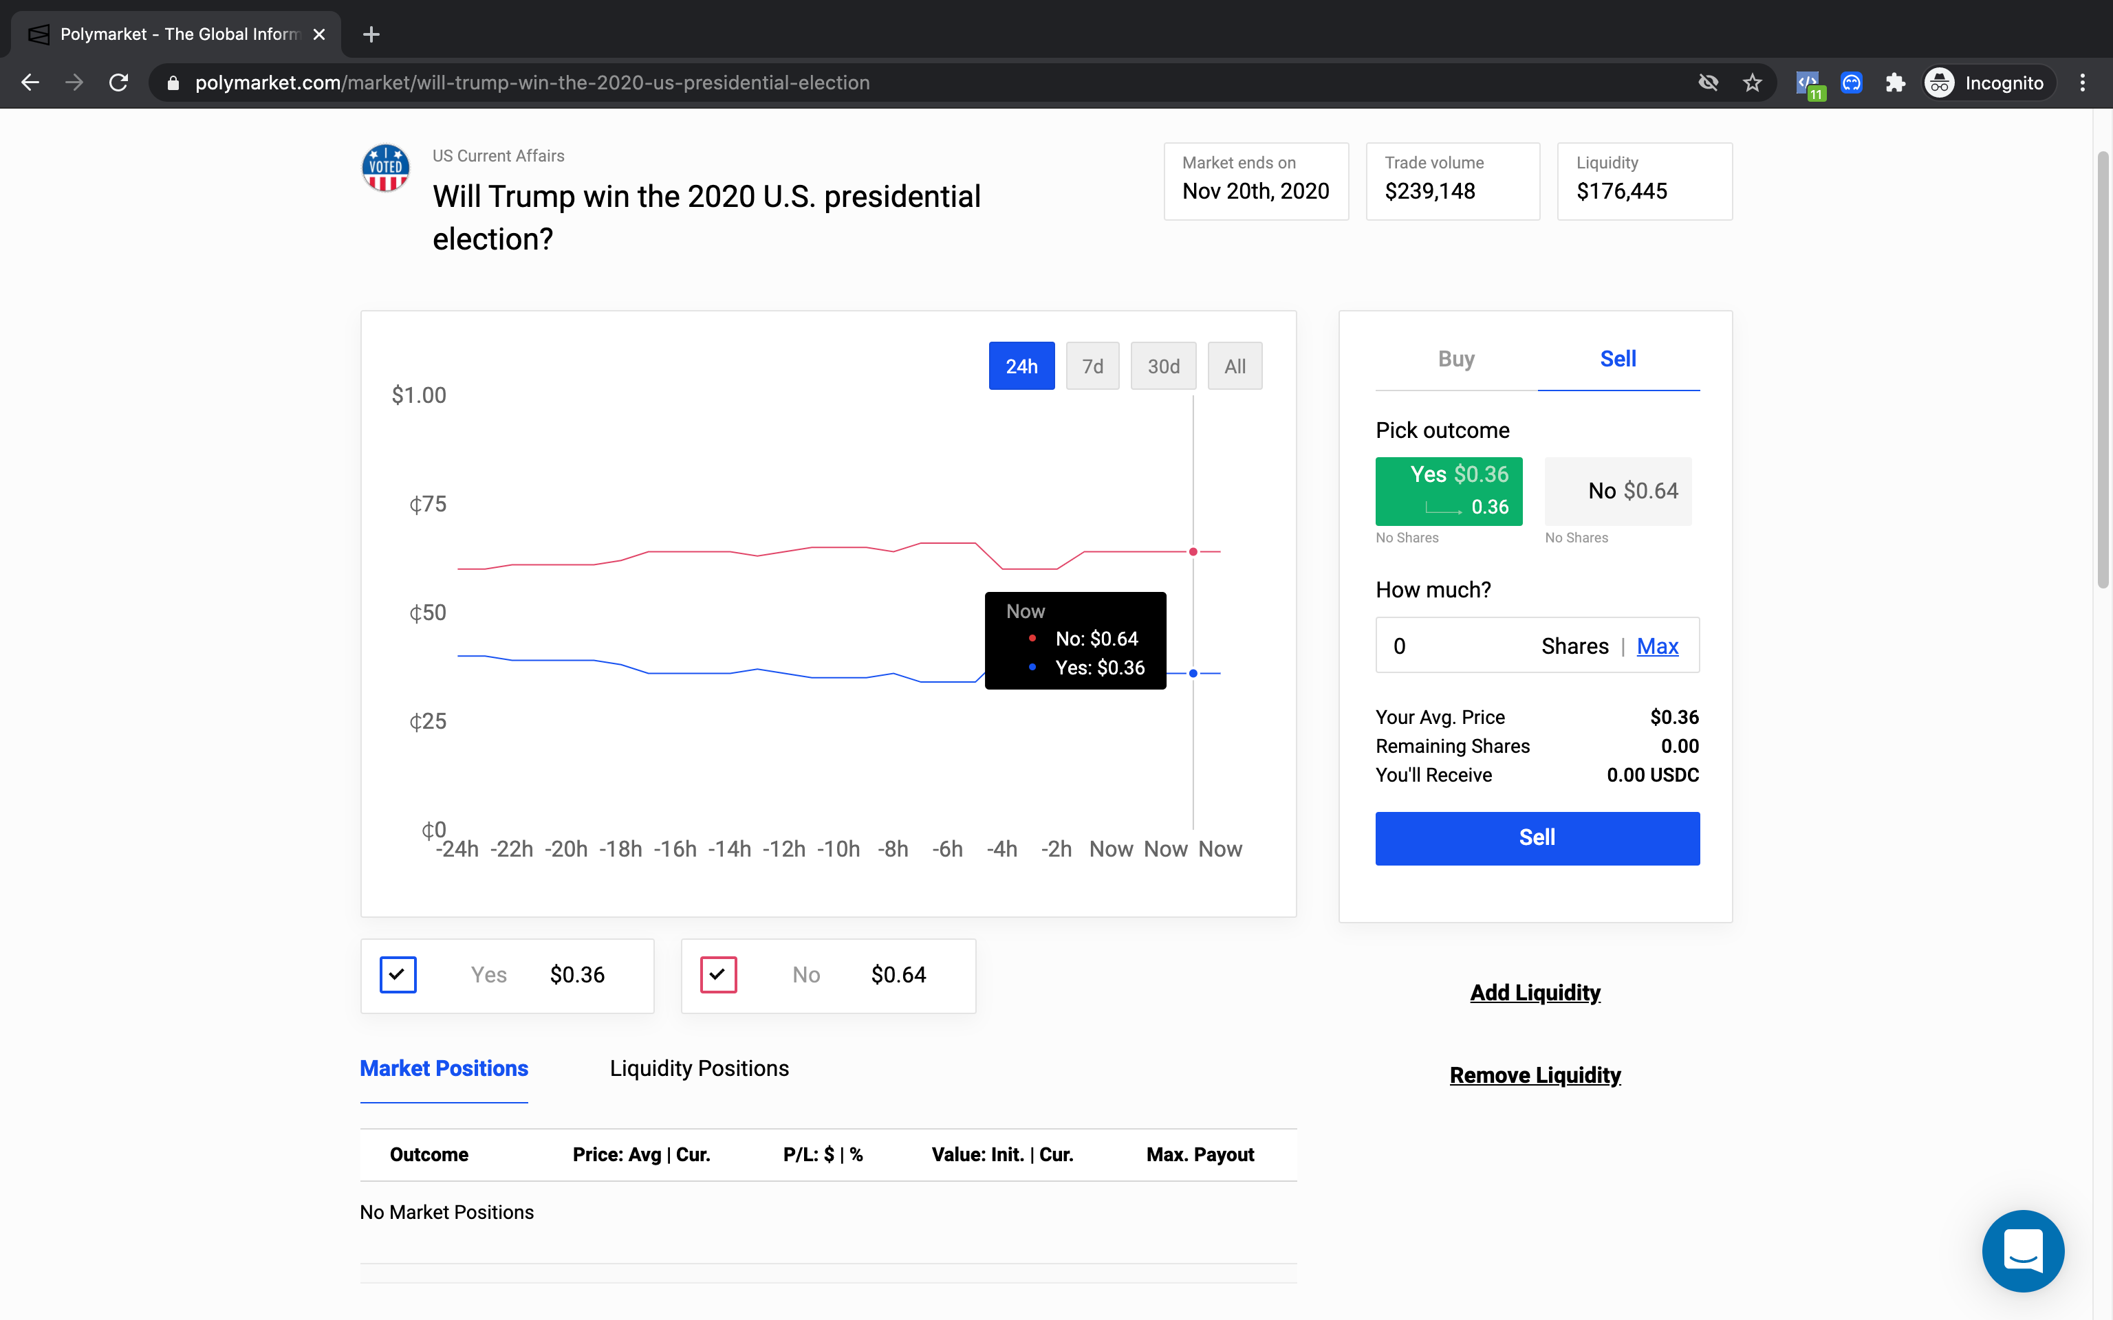The width and height of the screenshot is (2113, 1320).
Task: Bookmark this page with star icon
Action: coord(1753,83)
